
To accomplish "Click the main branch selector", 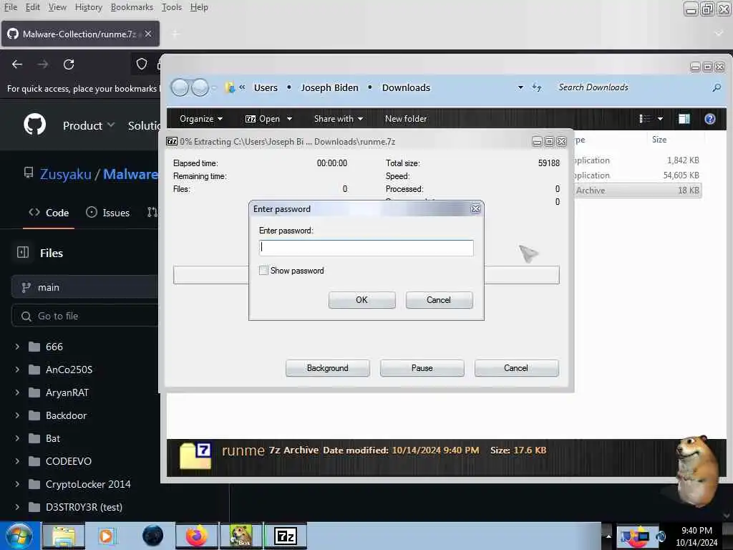I will 84,287.
